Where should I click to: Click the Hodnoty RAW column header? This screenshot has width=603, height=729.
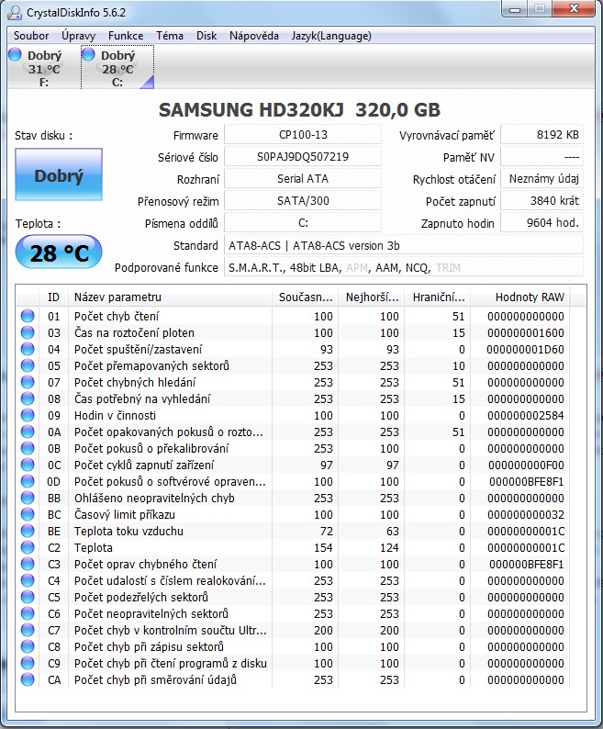[x=520, y=297]
